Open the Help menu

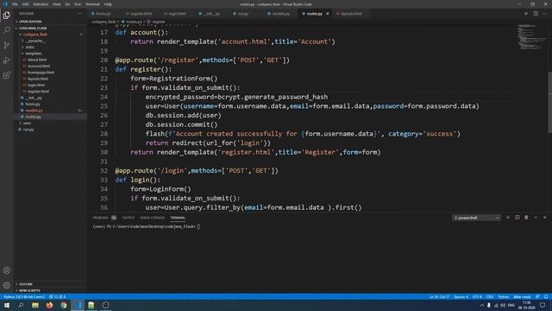(108, 4)
